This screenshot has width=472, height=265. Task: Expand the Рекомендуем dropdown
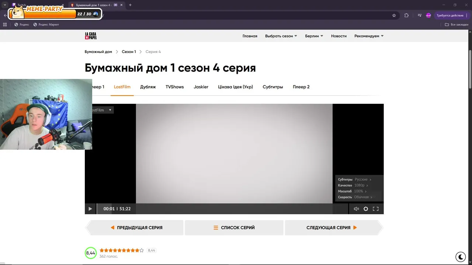point(369,36)
